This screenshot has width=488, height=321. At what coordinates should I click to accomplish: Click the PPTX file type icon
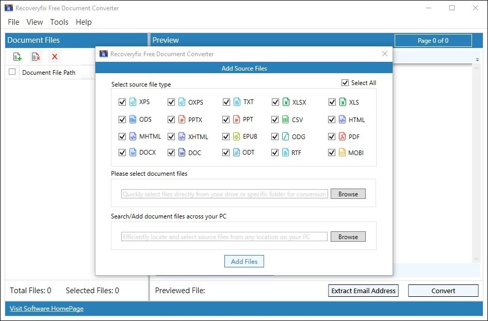(182, 120)
